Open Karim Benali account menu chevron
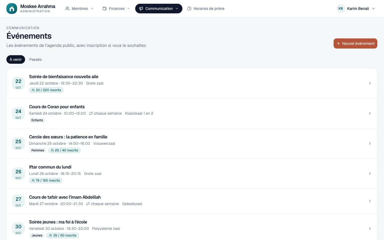 373,9
